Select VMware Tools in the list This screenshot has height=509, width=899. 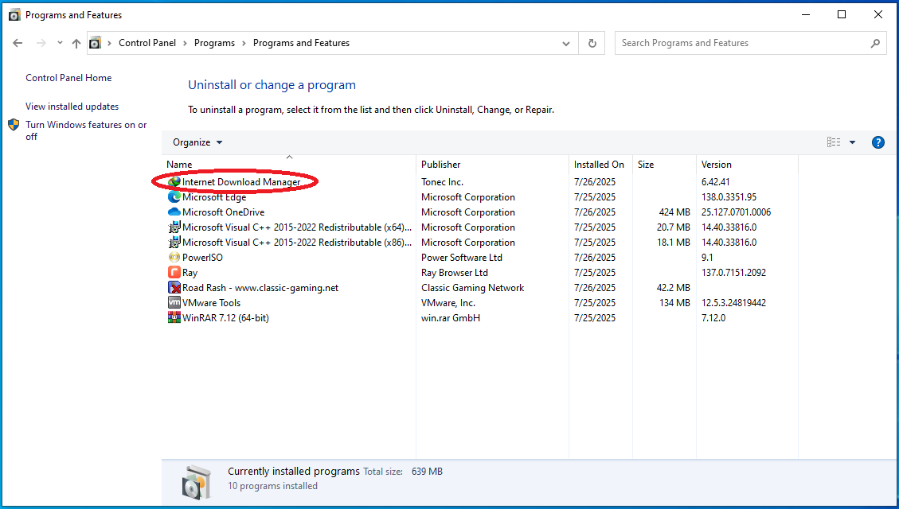tap(212, 303)
